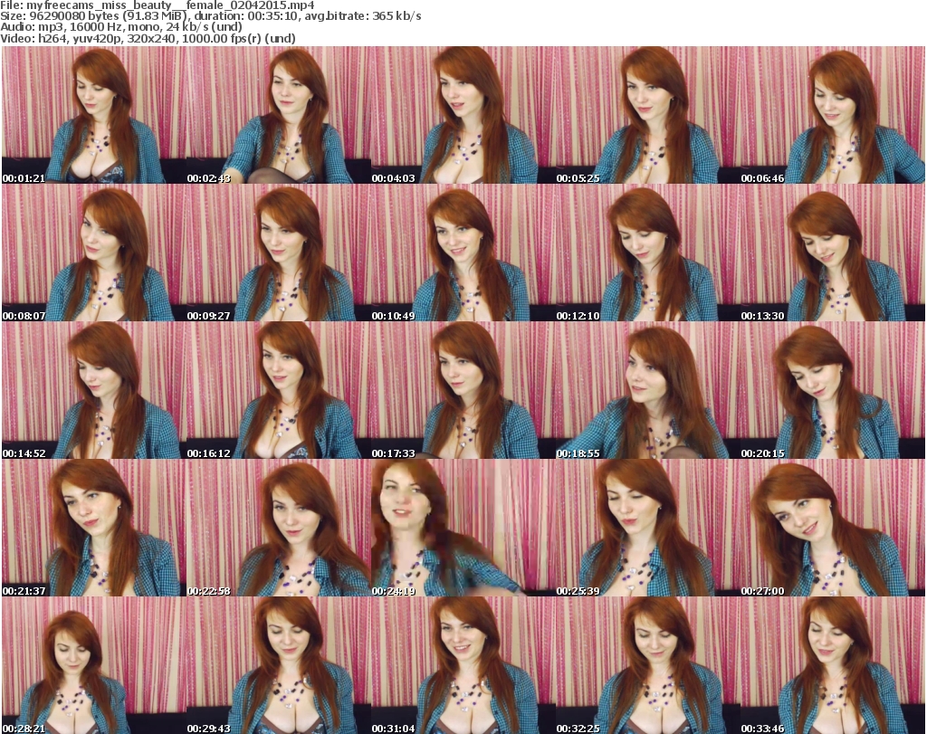The width and height of the screenshot is (927, 734).
Task: Select the frame at 00:22:58
Action: [x=279, y=528]
